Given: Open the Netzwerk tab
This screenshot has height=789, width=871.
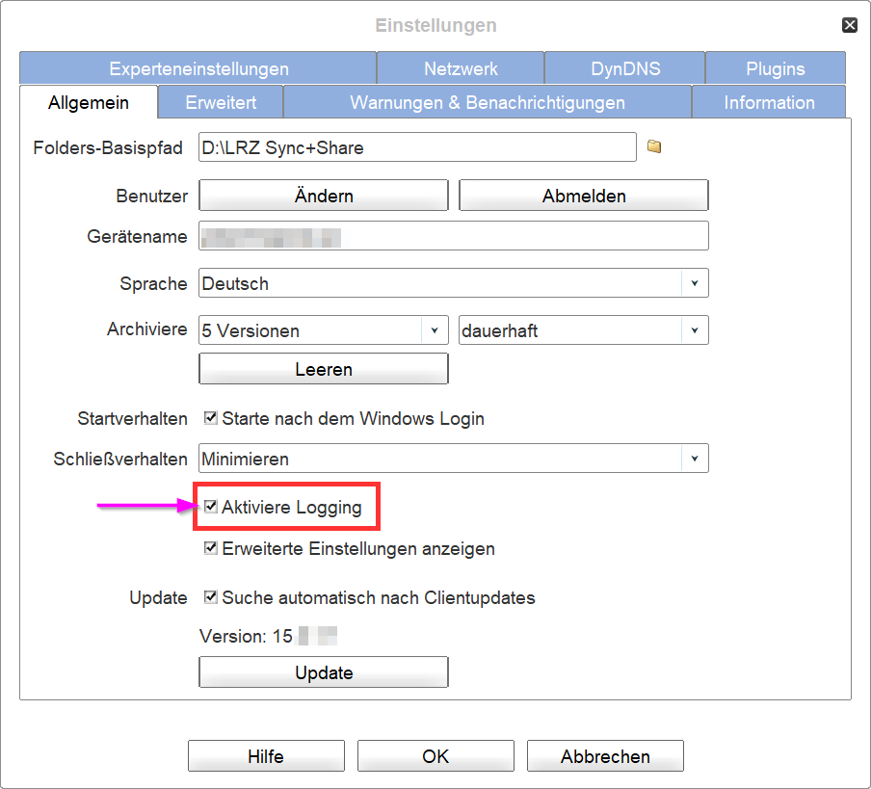Looking at the screenshot, I should (461, 69).
